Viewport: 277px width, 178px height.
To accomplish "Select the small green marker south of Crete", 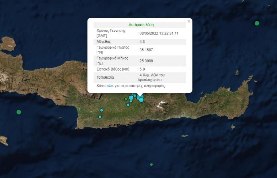I will pyautogui.click(x=151, y=164).
